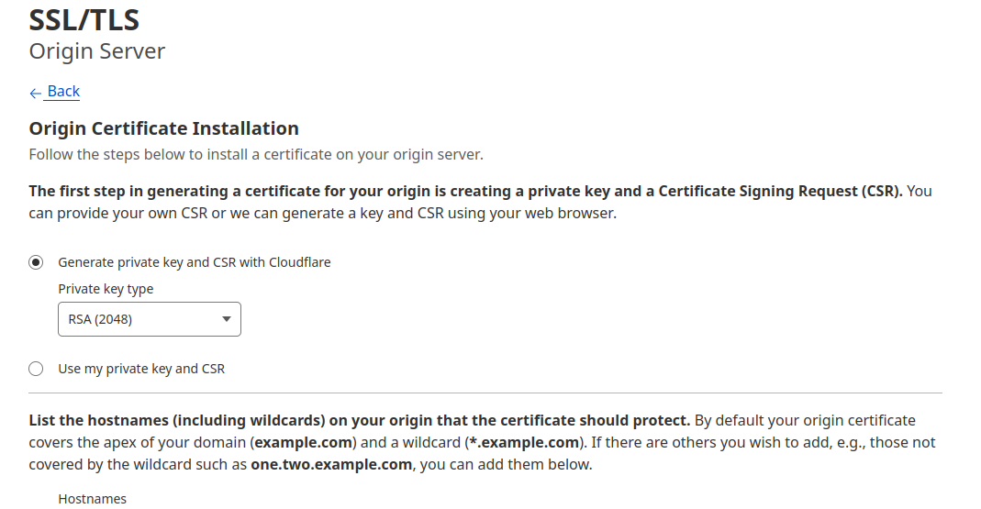Click the bold 'List the hostnames' sentence

pyautogui.click(x=359, y=420)
